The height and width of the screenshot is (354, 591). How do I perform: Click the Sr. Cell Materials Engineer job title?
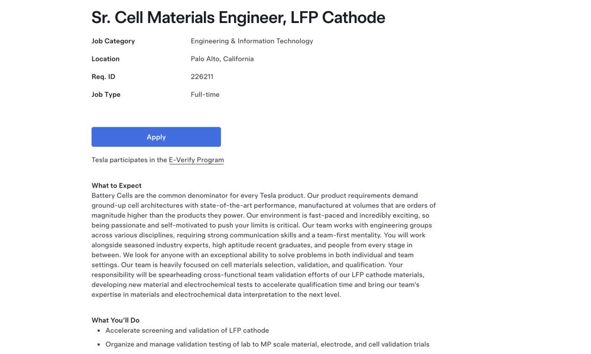238,18
